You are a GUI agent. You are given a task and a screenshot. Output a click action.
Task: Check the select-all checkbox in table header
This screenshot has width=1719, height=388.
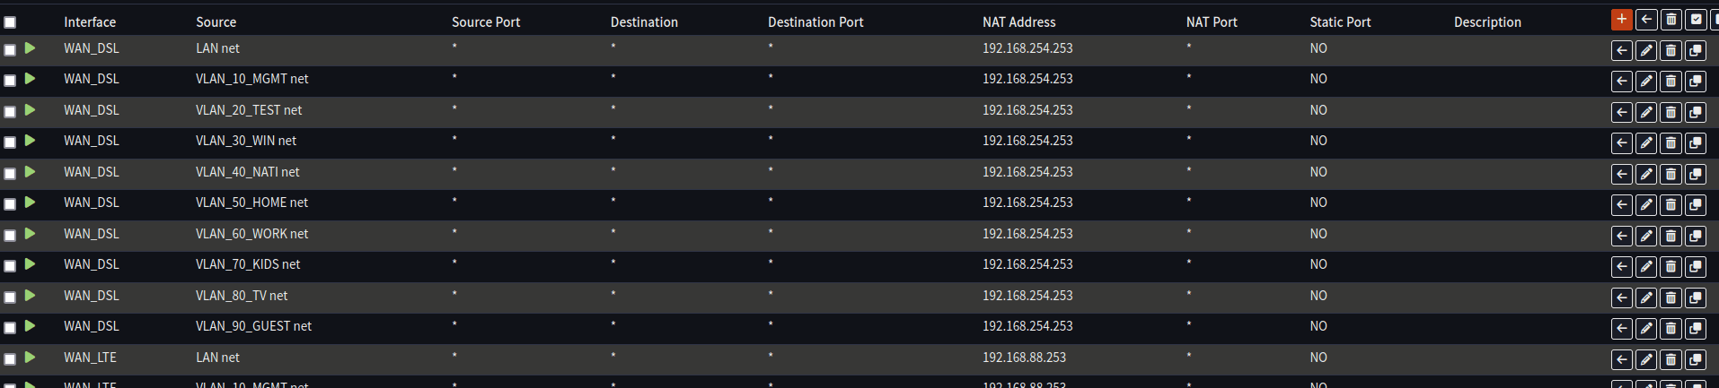pos(10,22)
